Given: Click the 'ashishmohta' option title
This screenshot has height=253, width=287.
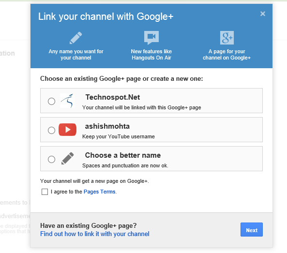Looking at the screenshot, I should point(107,126).
